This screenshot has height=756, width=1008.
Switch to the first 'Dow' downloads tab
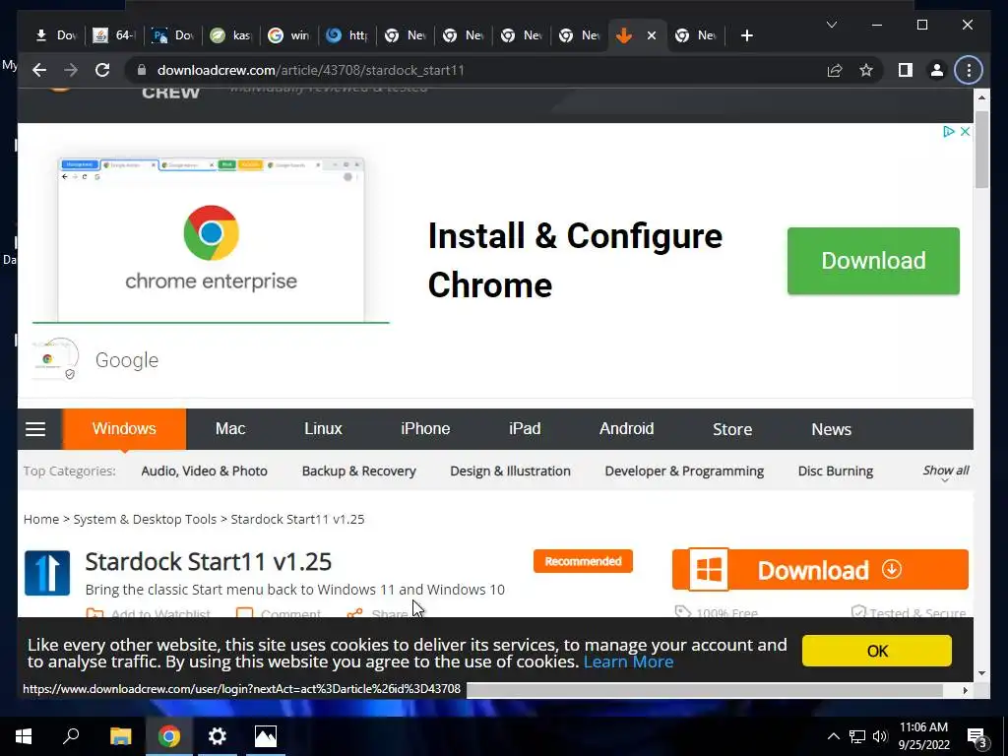(x=56, y=35)
